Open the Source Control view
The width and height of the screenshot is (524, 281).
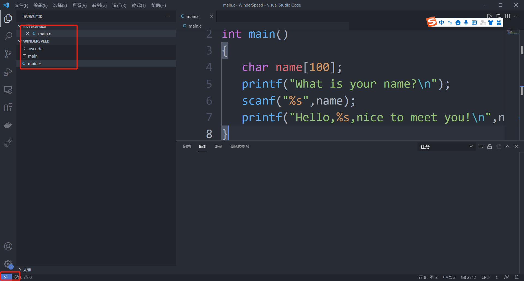point(8,54)
